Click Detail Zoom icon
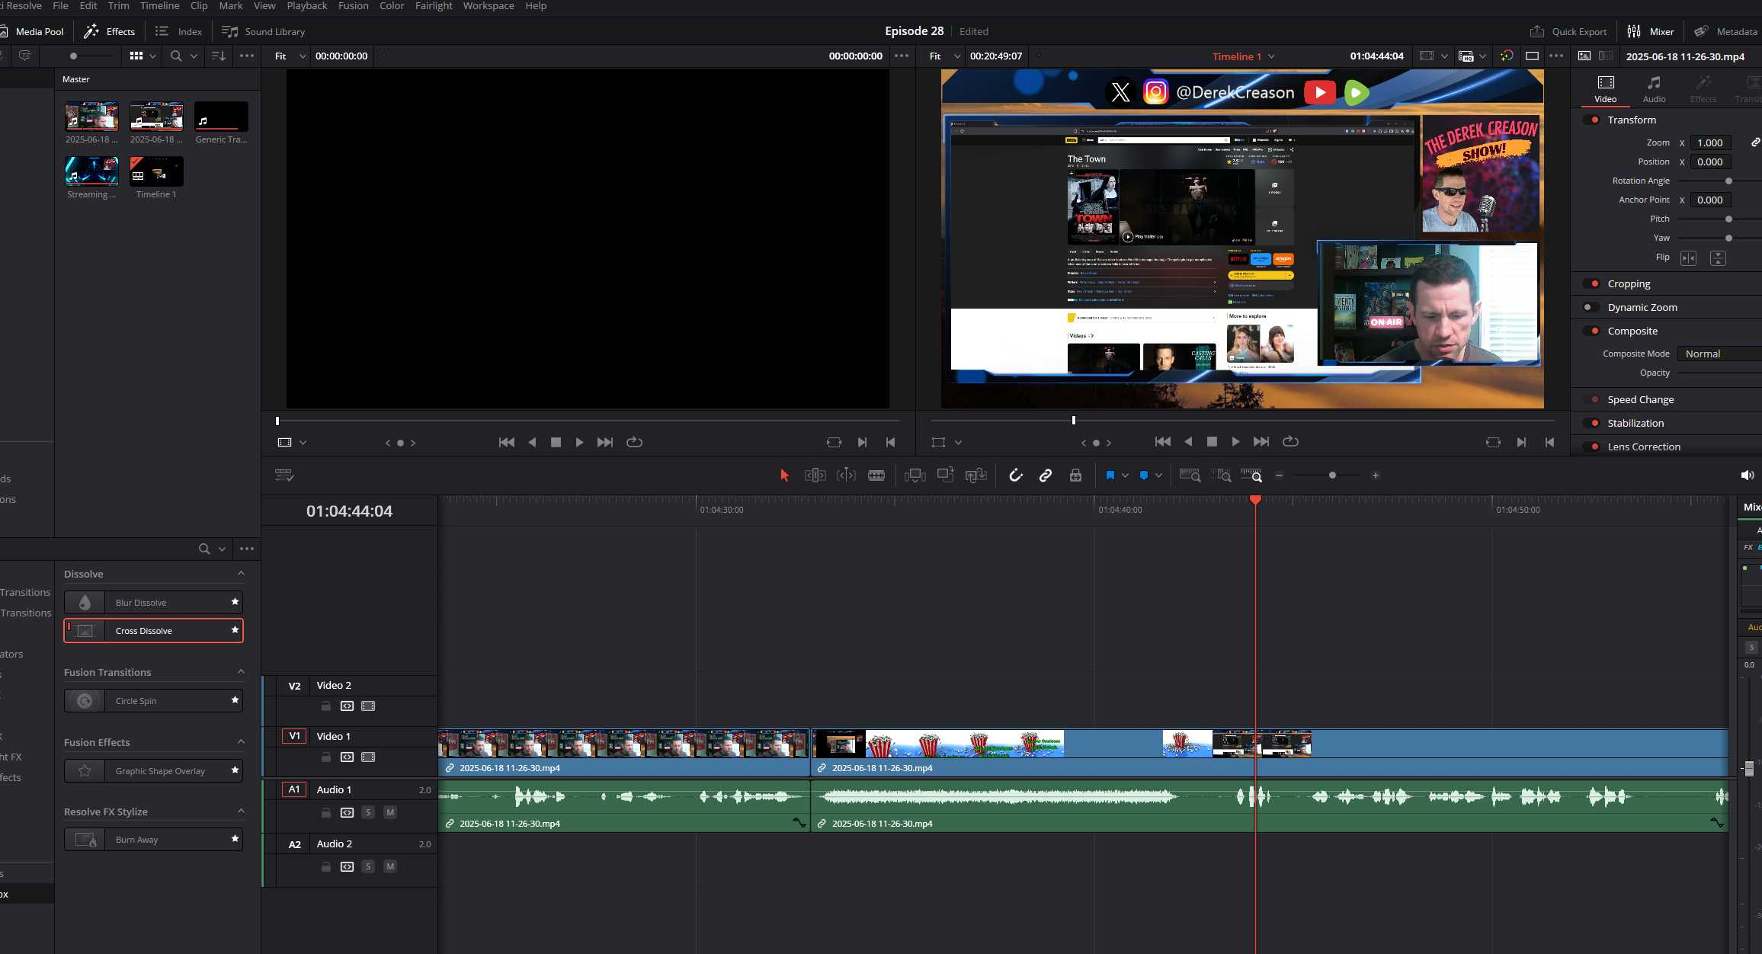This screenshot has width=1762, height=954. (x=1220, y=475)
